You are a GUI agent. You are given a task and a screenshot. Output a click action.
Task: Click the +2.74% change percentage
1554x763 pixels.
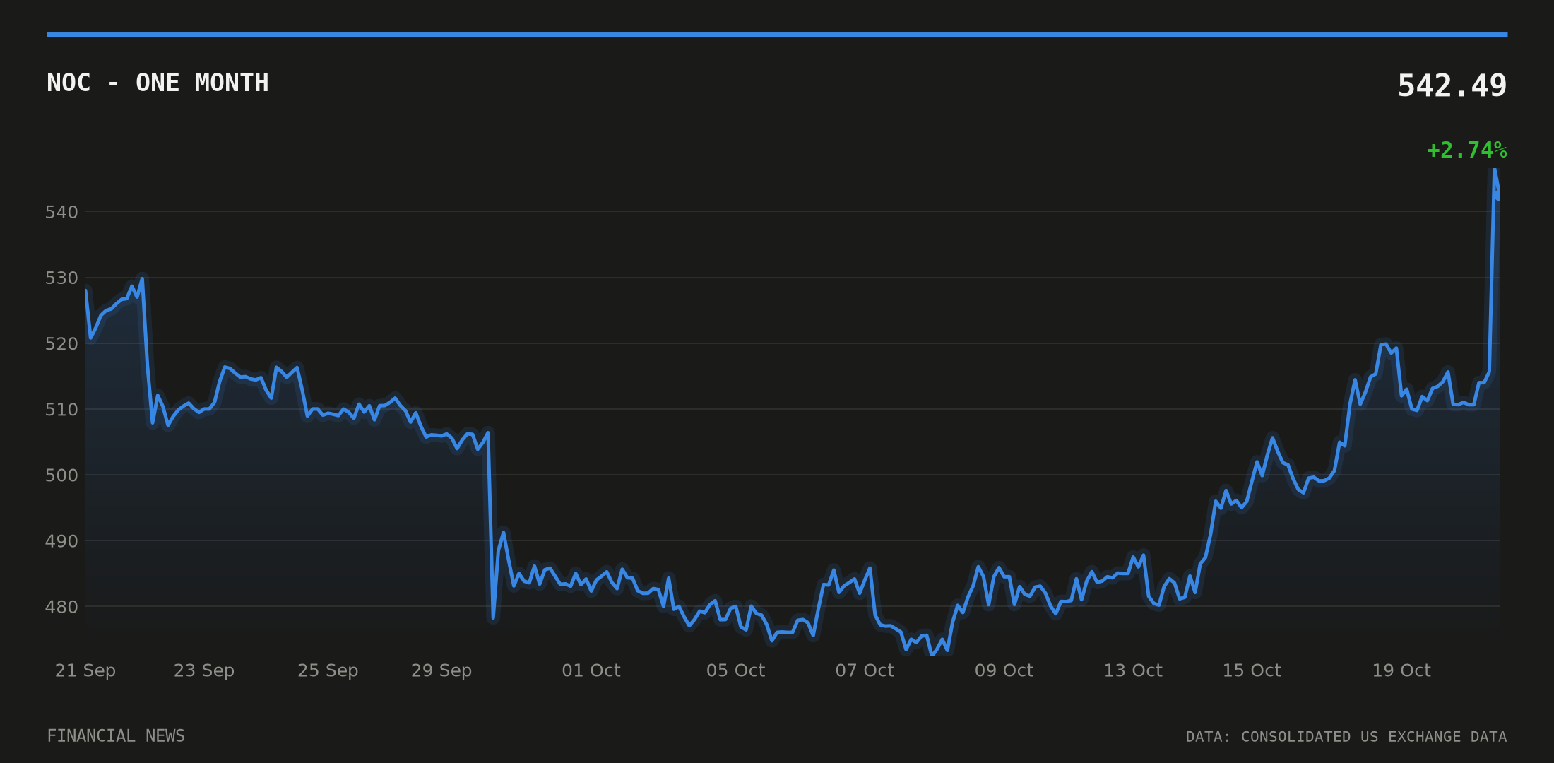[1467, 150]
